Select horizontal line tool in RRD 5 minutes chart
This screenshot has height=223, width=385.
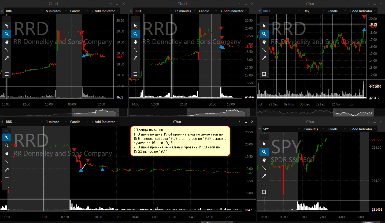pos(7,66)
